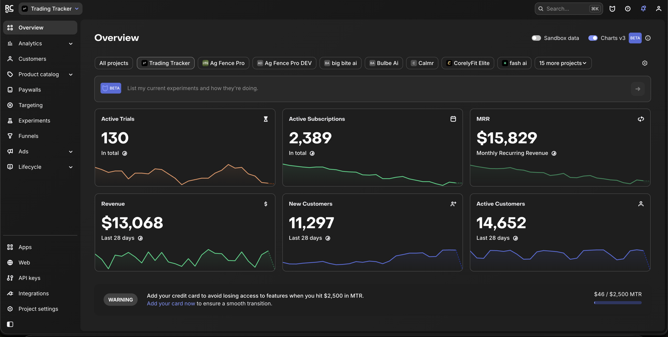Select the Calmr project chip
This screenshot has width=668, height=337.
pos(422,63)
